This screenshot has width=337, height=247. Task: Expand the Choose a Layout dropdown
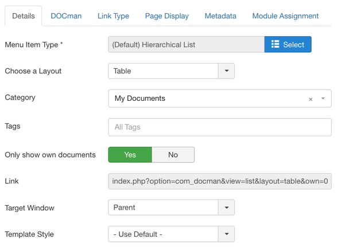pyautogui.click(x=227, y=71)
